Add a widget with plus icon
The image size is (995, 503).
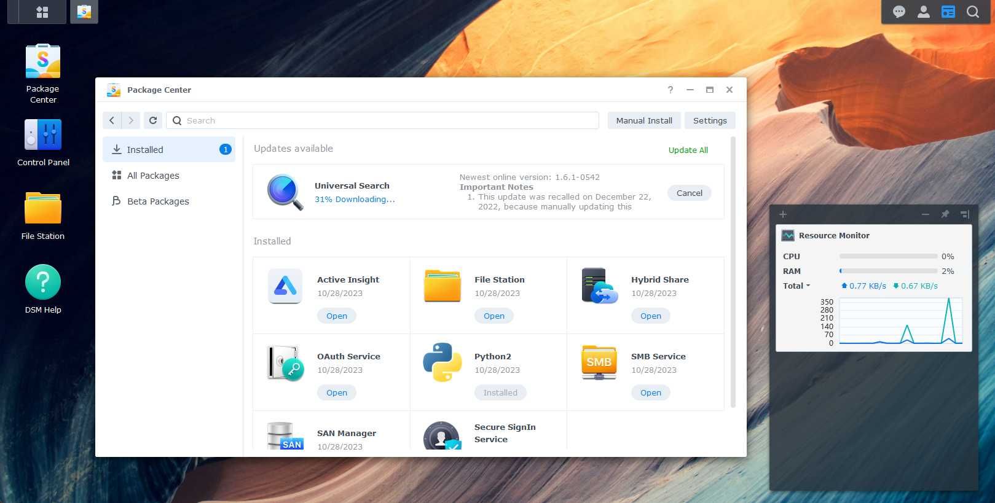(x=783, y=214)
